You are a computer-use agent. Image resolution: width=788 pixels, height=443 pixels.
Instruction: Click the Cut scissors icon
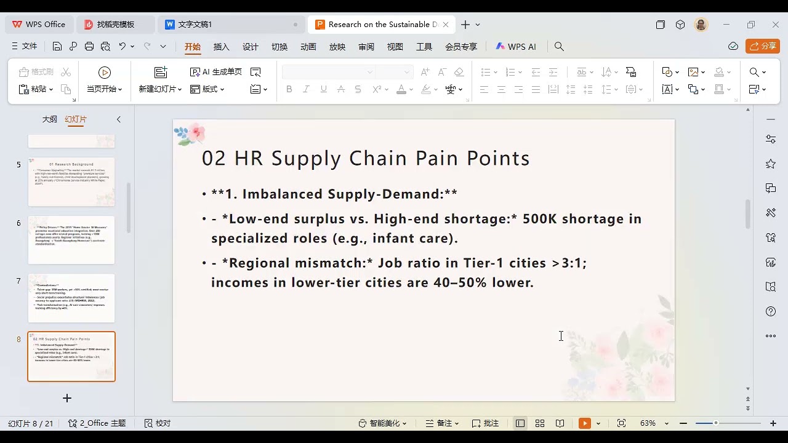point(66,72)
